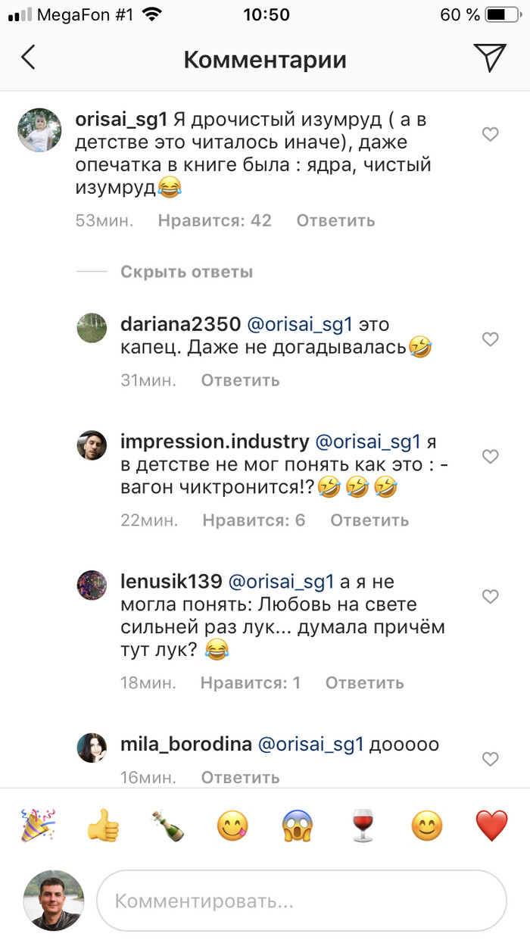This screenshot has width=530, height=943.
Task: Reply to lenusik139's comment
Action: tap(364, 683)
